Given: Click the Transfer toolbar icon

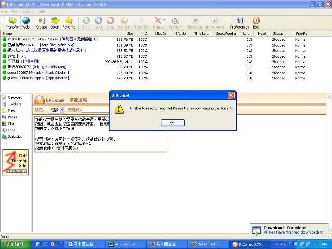Looking at the screenshot, I should tap(11, 22).
